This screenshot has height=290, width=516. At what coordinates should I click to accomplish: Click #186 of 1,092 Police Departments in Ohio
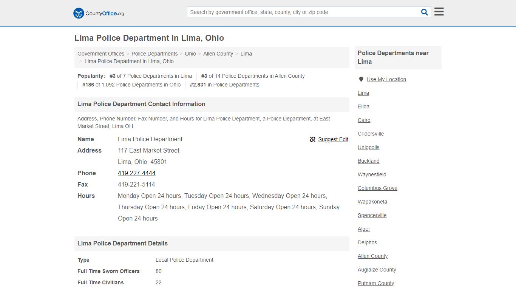[x=131, y=85]
